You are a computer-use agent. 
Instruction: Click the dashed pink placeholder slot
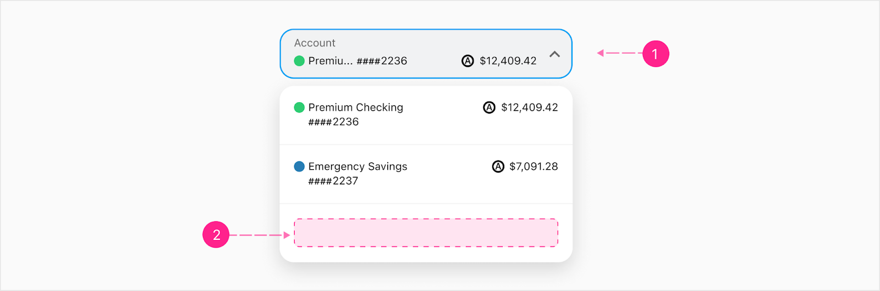pos(426,233)
